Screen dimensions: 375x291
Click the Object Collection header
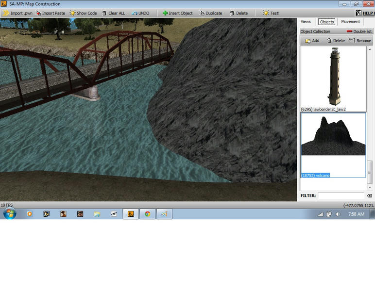click(x=315, y=31)
